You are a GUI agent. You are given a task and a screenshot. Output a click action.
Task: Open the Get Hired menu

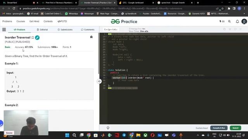(34, 21)
